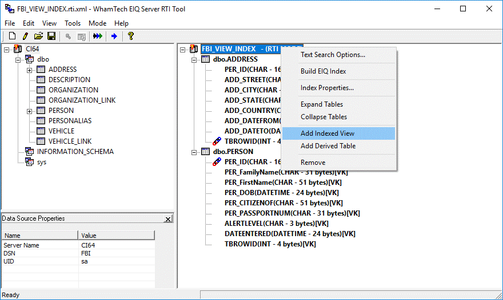This screenshot has width=503, height=300.
Task: Click the Name column header
Action: (x=40, y=236)
